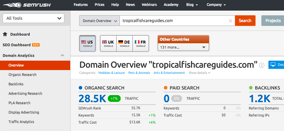Open the All Tools dropdown
The image size is (284, 131).
[33, 18]
